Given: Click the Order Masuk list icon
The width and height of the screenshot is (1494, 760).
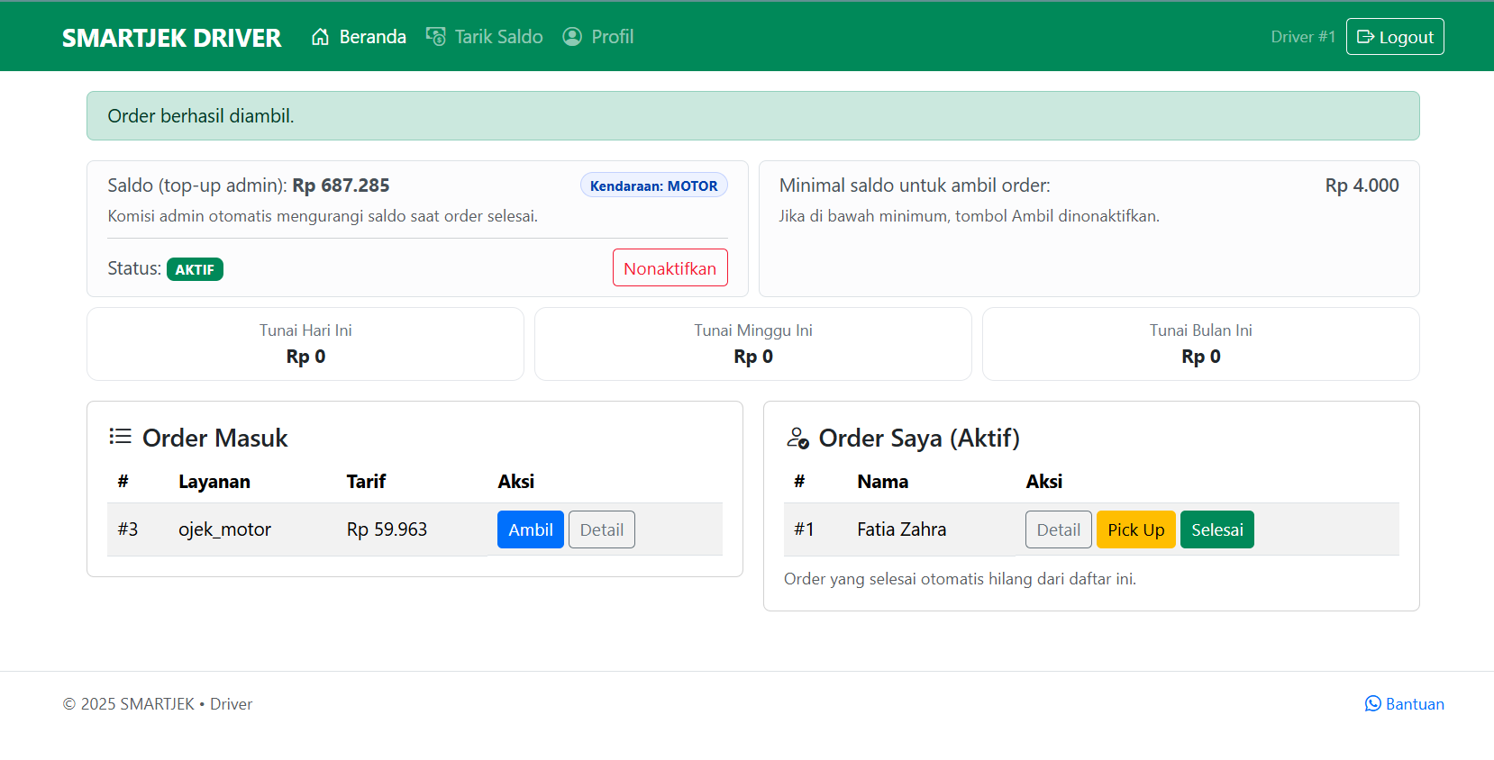Looking at the screenshot, I should click(x=120, y=437).
